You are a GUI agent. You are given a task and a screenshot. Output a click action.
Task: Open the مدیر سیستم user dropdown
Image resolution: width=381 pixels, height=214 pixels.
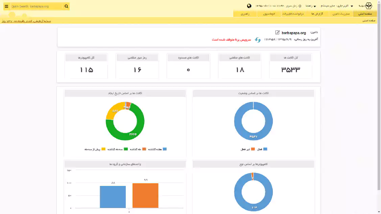point(338,5)
